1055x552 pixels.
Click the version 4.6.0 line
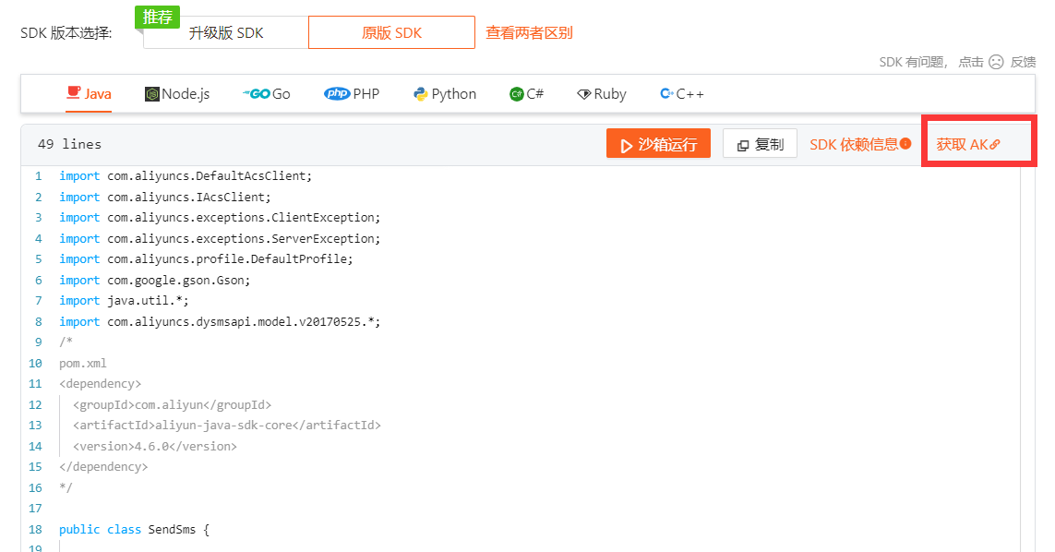[155, 447]
